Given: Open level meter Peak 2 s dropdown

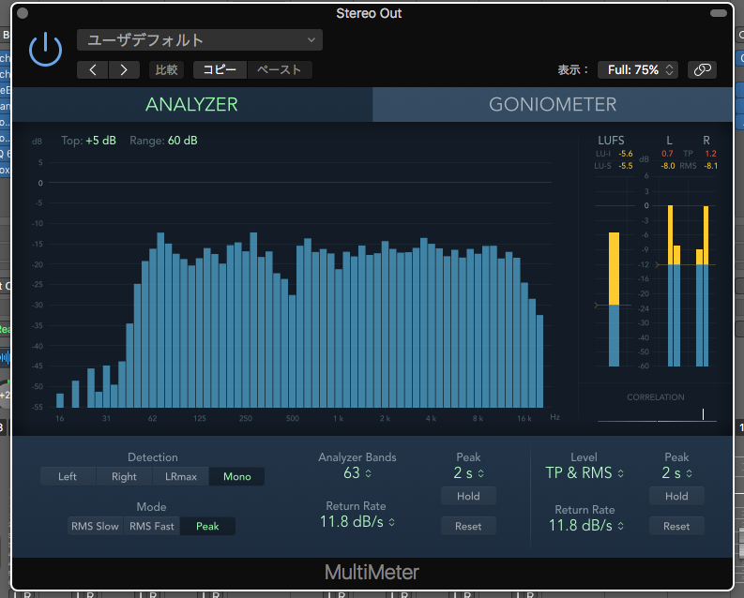Looking at the screenshot, I should click(676, 472).
